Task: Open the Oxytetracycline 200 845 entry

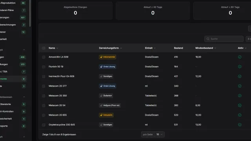Action: (x=62, y=125)
